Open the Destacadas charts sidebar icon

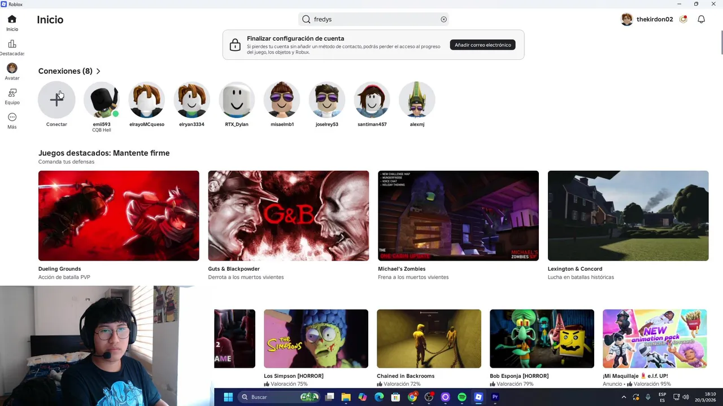[x=12, y=44]
